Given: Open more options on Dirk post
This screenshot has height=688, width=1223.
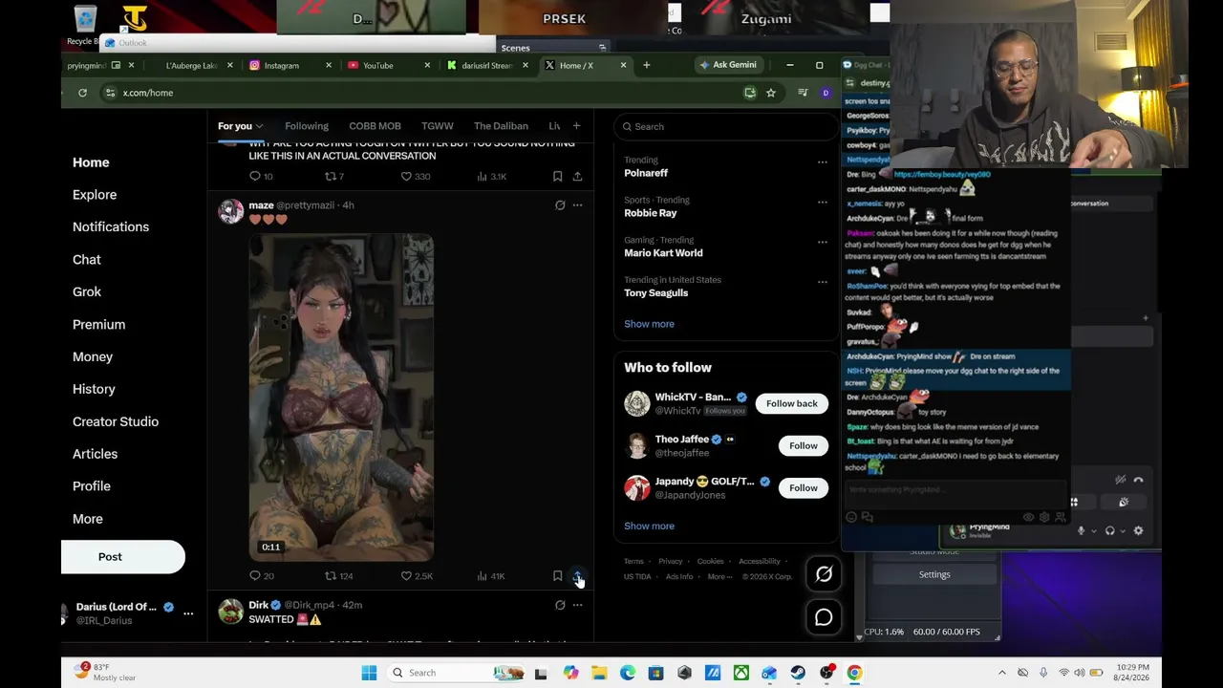Looking at the screenshot, I should tap(577, 605).
